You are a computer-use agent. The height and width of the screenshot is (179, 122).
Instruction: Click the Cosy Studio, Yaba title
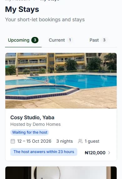pos(32,117)
